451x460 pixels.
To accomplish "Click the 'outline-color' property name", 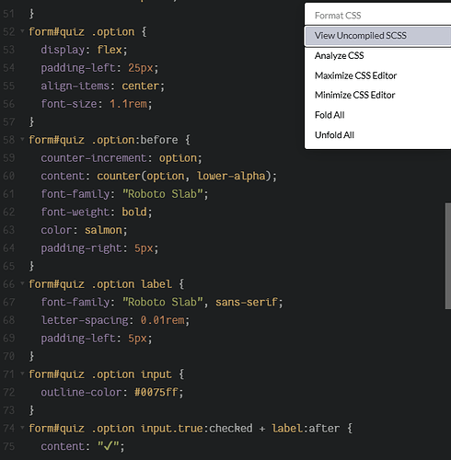I will 81,392.
